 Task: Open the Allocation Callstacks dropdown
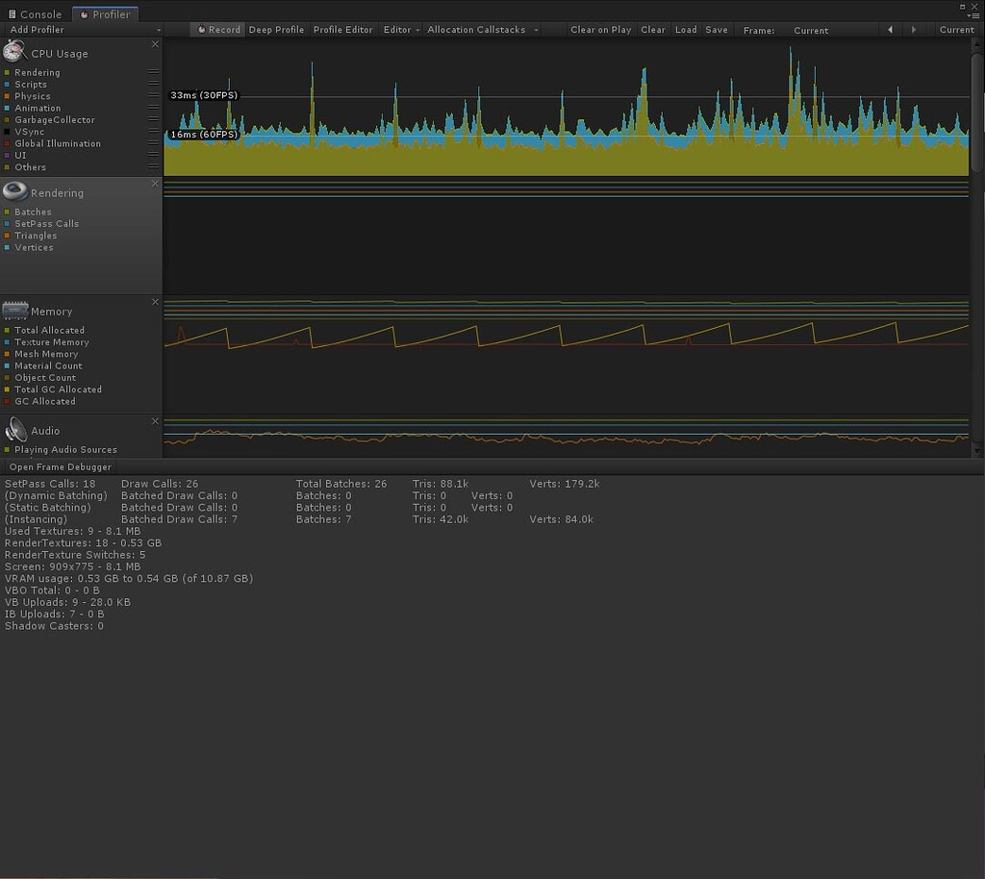[482, 29]
